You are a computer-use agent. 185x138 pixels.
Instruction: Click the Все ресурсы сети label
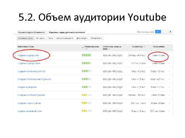click(x=146, y=32)
